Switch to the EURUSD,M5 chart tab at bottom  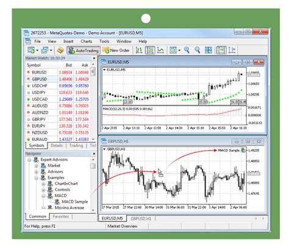point(112,218)
